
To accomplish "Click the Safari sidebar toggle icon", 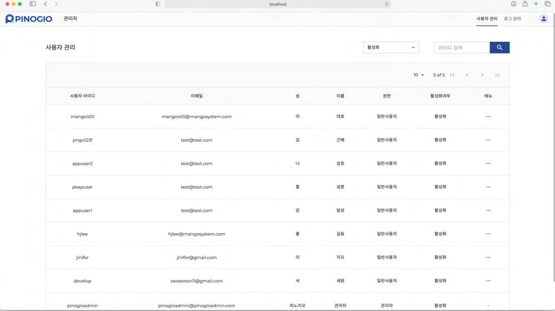I will tap(33, 4).
